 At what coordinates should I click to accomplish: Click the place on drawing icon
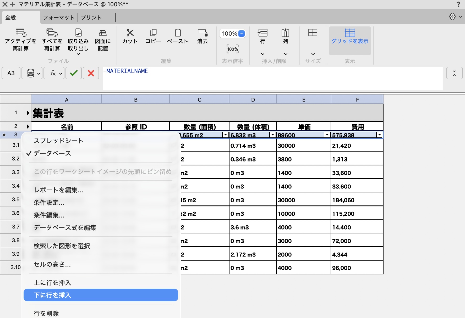point(103,33)
